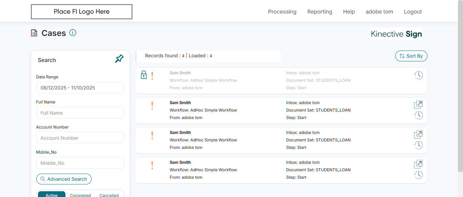Click the pin icon in Search panel
The width and height of the screenshot is (463, 197).
119,59
